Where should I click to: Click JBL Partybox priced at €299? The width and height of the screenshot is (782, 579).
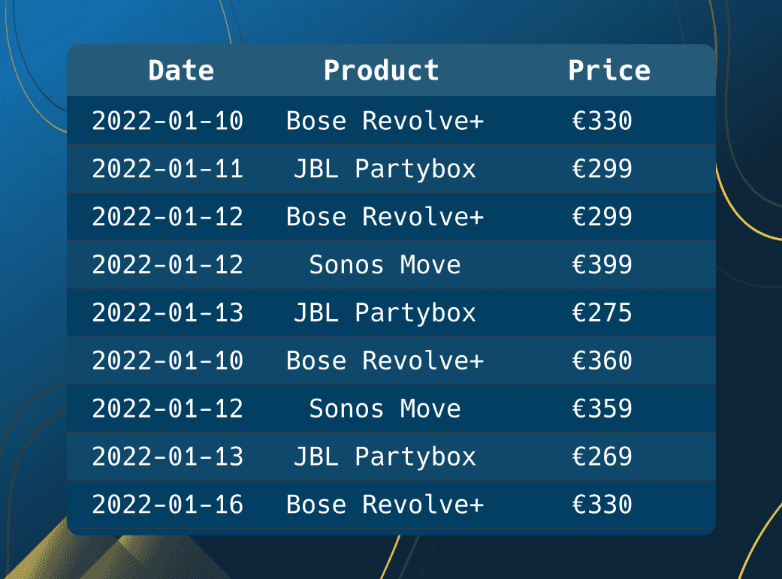point(385,168)
